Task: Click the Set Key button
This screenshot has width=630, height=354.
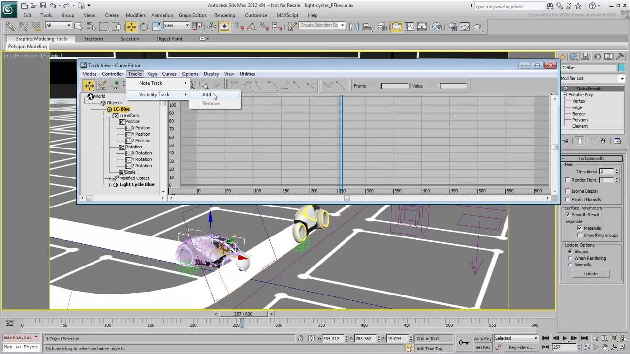Action: click(x=482, y=347)
